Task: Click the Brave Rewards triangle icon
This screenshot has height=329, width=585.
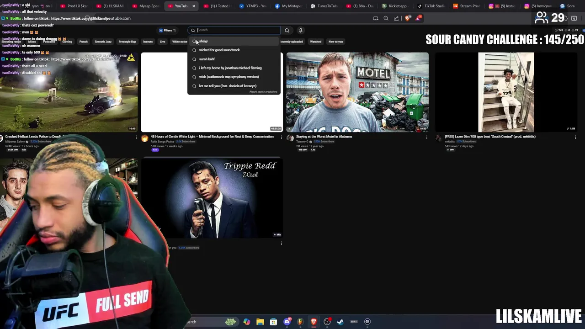Action: tap(418, 18)
